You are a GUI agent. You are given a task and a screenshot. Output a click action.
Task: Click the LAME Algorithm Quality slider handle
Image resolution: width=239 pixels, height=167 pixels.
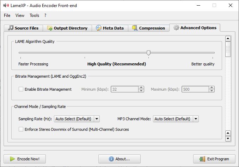point(148,53)
